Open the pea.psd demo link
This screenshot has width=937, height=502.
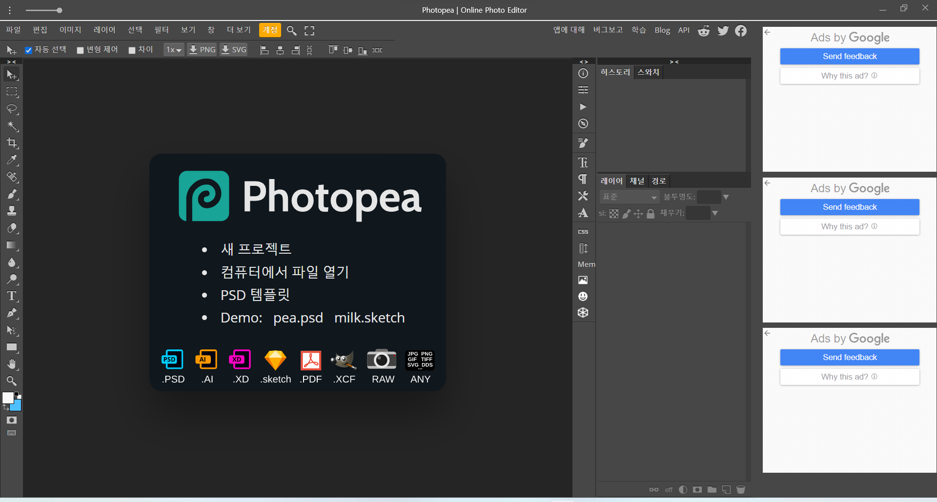pos(298,318)
